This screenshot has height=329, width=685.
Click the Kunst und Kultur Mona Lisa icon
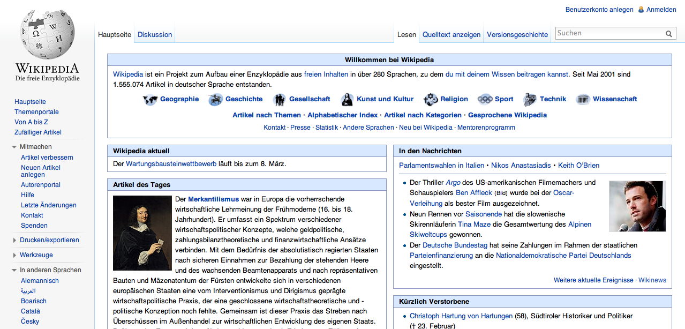tap(348, 100)
